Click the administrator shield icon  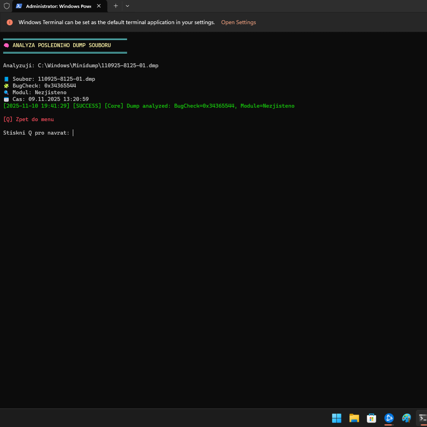tap(6, 6)
